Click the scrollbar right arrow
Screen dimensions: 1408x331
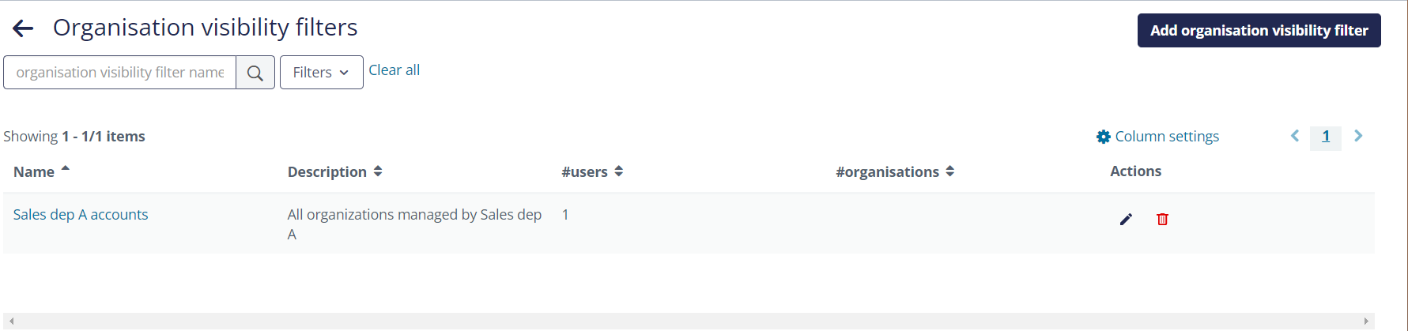[x=1366, y=321]
